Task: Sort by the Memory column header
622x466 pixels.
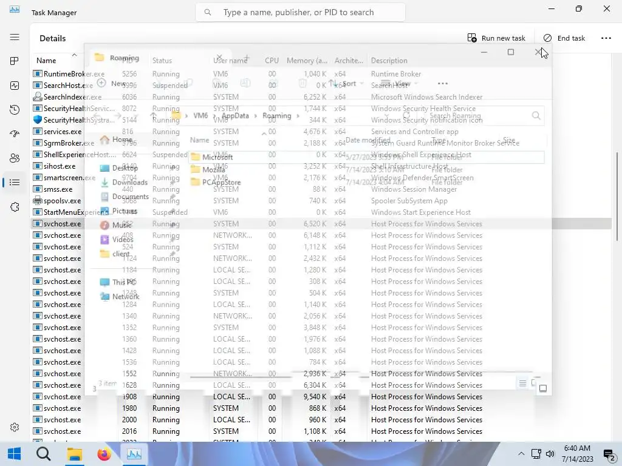Action: pyautogui.click(x=307, y=61)
